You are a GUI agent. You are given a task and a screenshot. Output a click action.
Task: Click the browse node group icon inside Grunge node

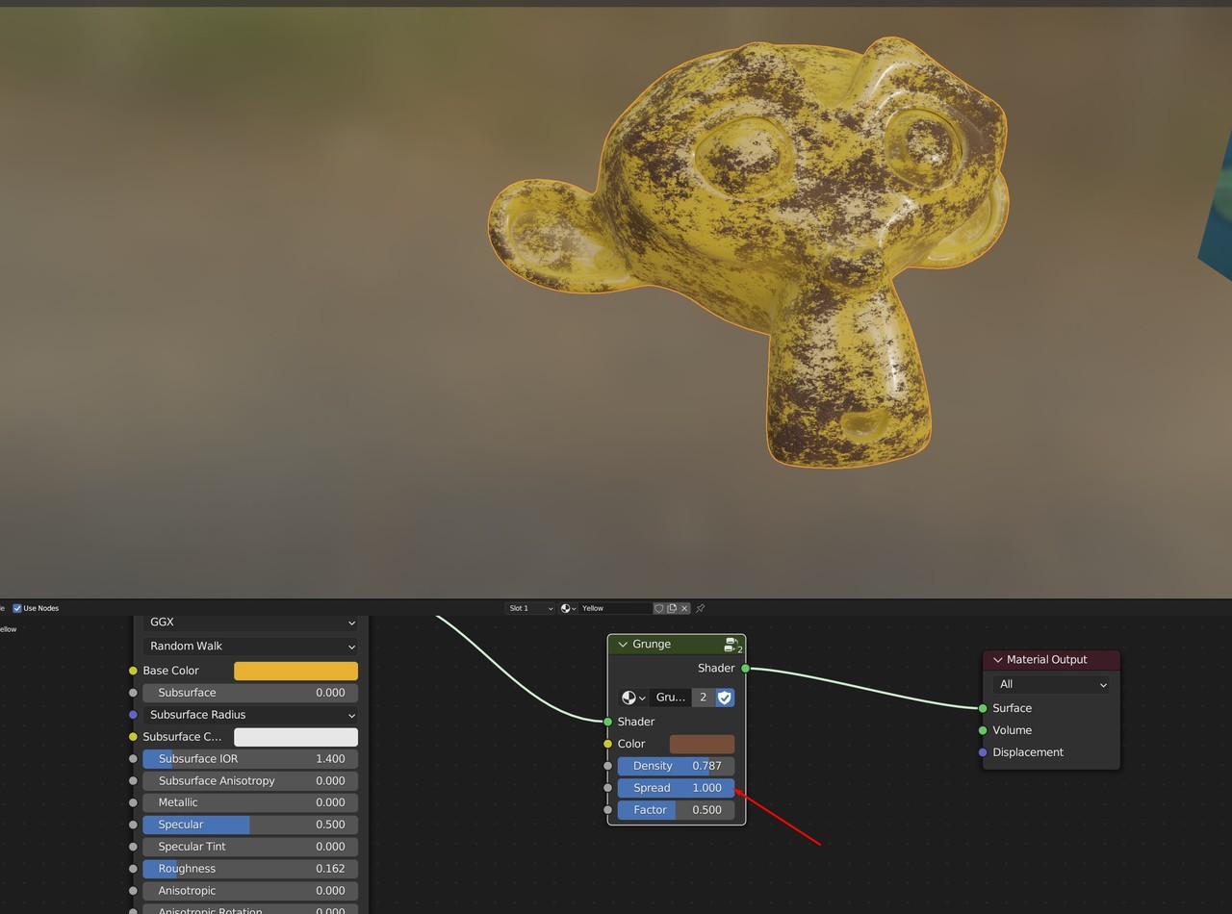point(631,698)
